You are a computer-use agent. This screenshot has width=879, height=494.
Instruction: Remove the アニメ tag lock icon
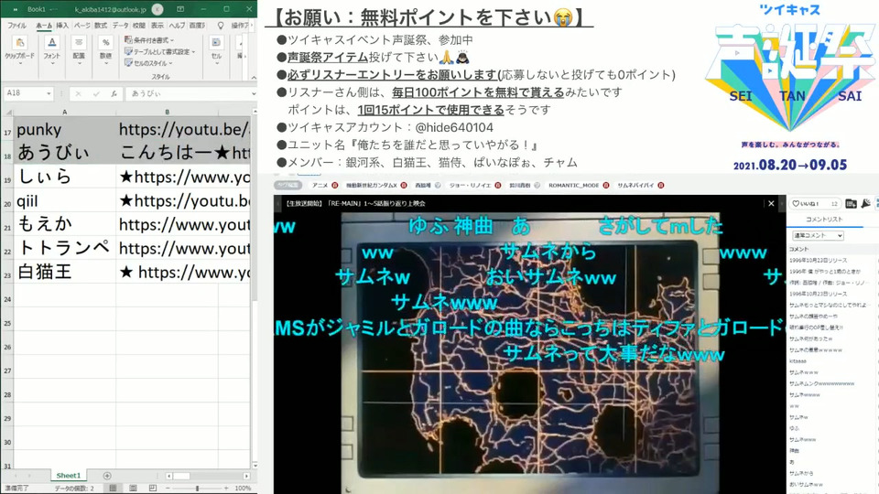pyautogui.click(x=335, y=186)
